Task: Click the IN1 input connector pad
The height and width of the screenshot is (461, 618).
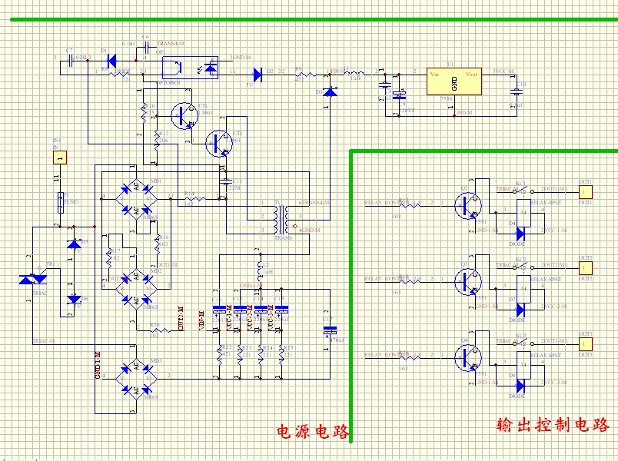Action: (x=61, y=158)
